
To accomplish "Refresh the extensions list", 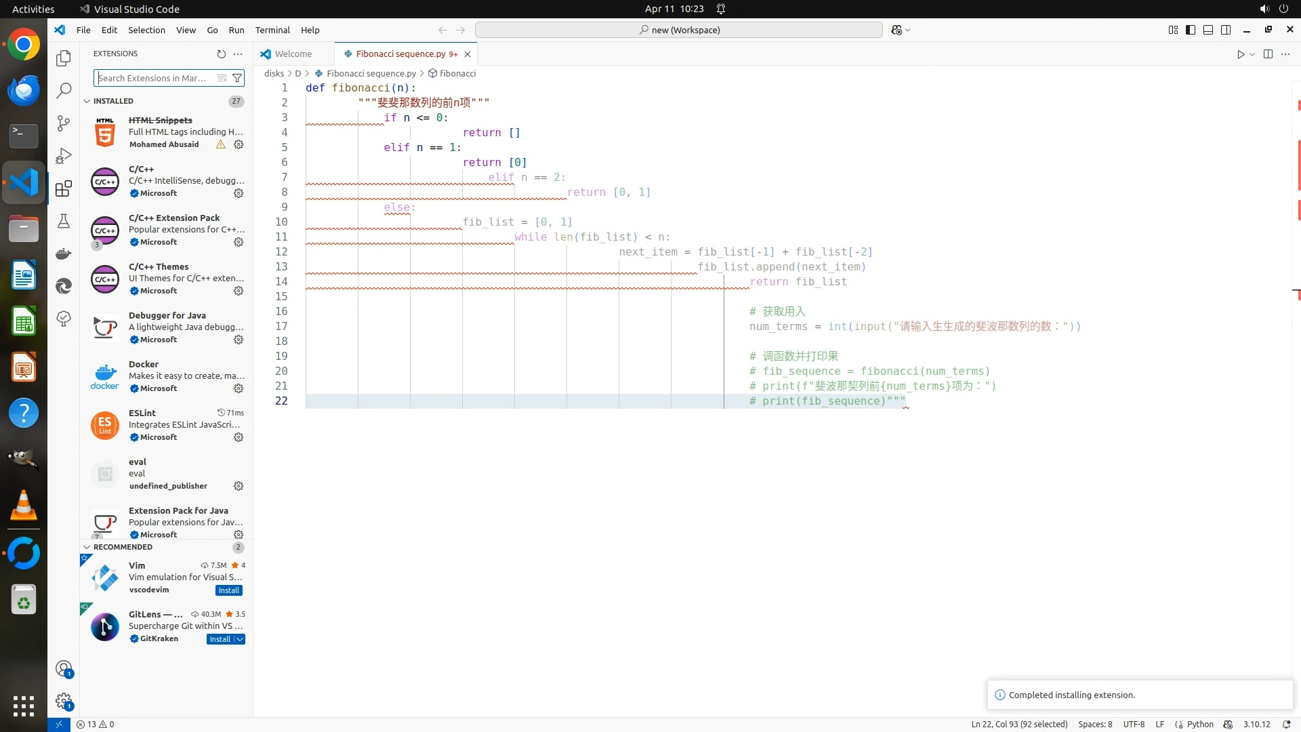I will [221, 54].
